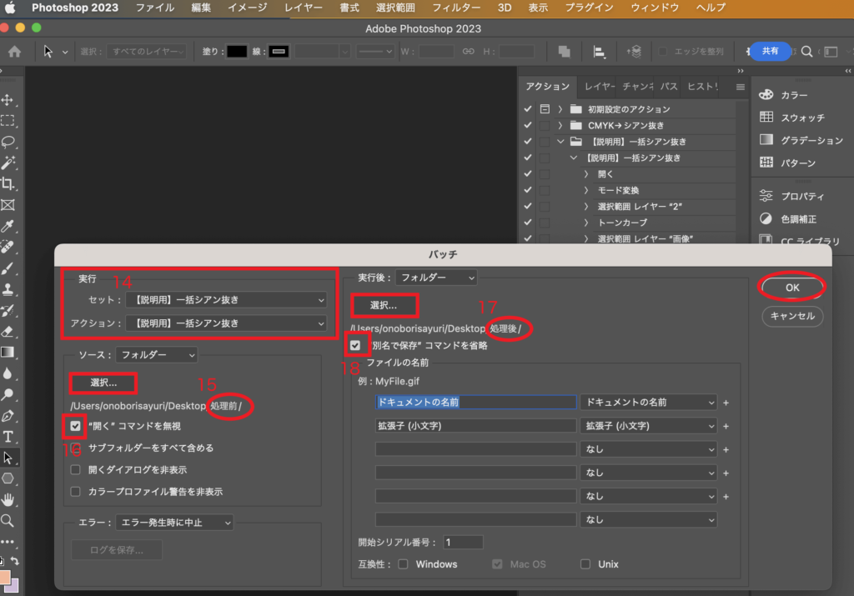Open the 実行後 destination dropdown
The image size is (854, 596).
click(x=435, y=278)
